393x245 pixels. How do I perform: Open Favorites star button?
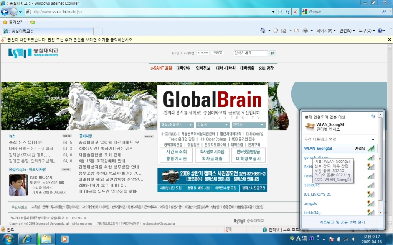point(13,22)
